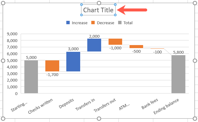
Task: Click the Transfers in axis label
Action: pos(85,105)
